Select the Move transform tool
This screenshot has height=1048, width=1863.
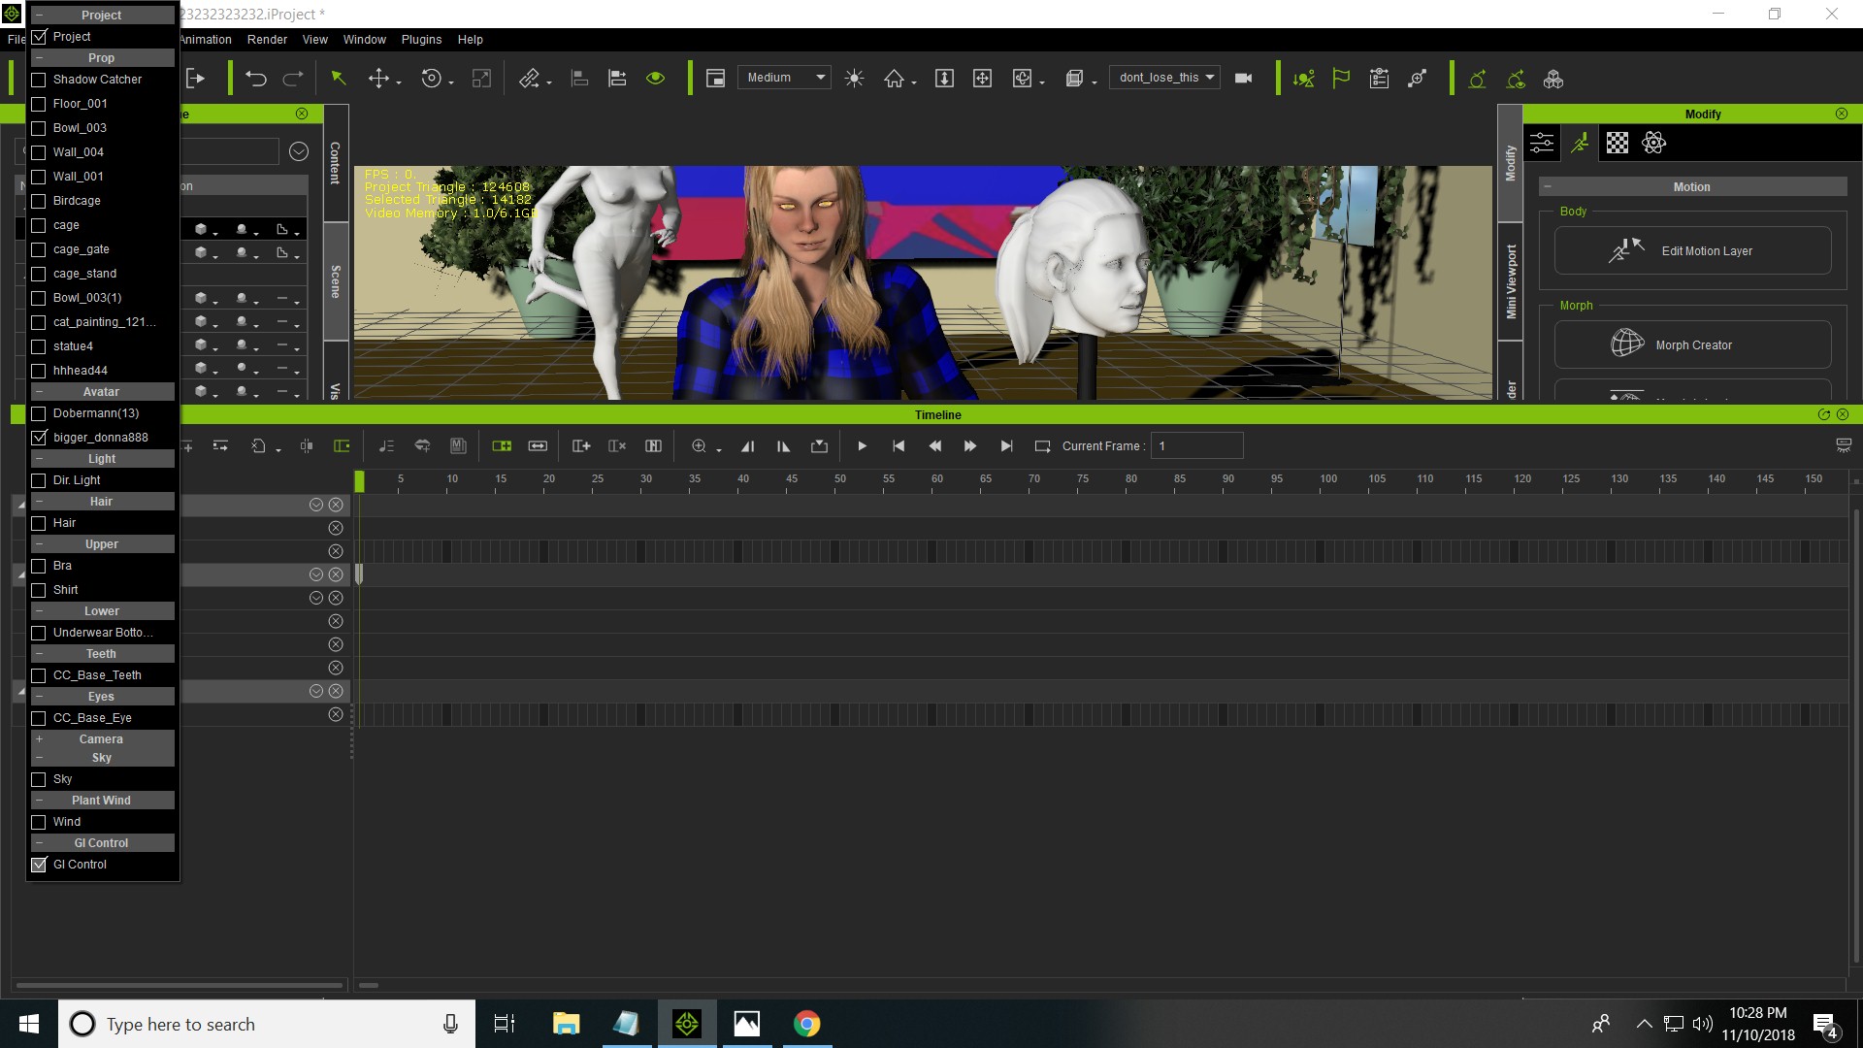pyautogui.click(x=379, y=79)
